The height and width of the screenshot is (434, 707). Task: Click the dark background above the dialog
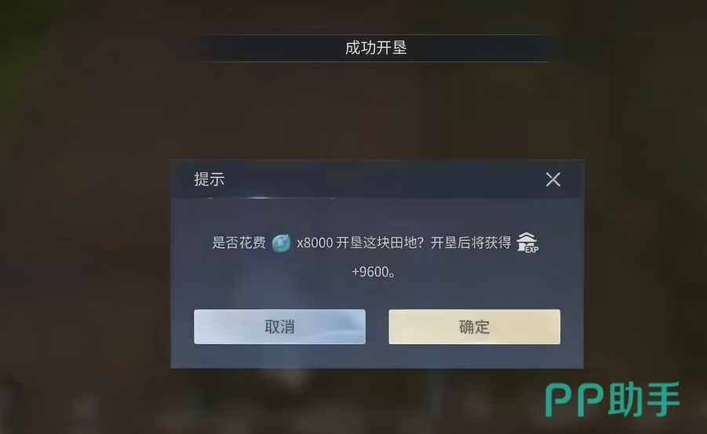pyautogui.click(x=377, y=113)
